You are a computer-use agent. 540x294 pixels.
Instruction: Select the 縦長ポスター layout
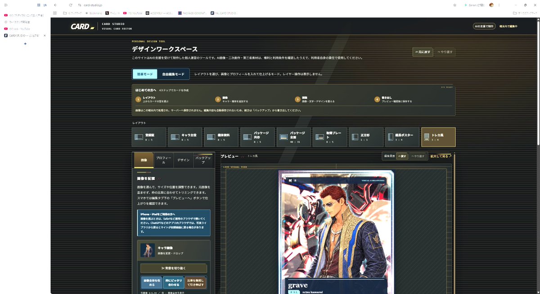click(402, 137)
